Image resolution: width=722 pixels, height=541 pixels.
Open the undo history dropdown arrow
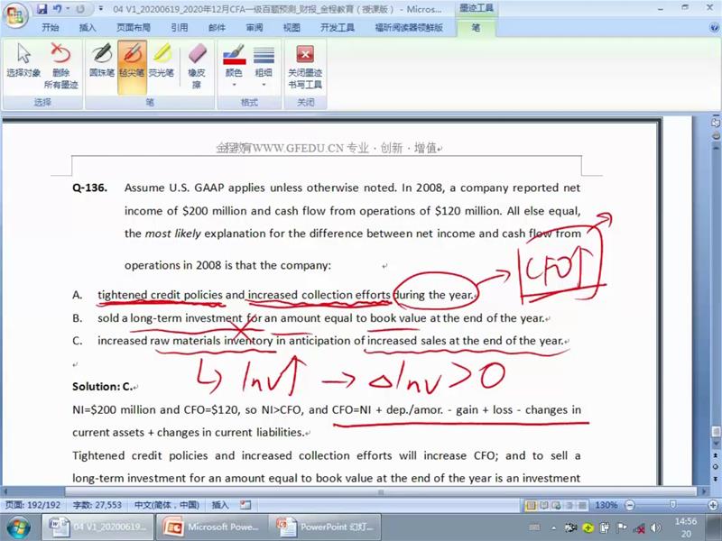tap(67, 10)
